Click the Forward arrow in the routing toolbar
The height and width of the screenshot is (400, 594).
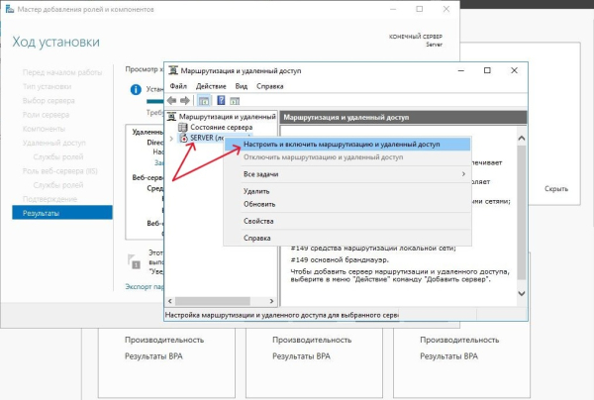click(x=185, y=100)
